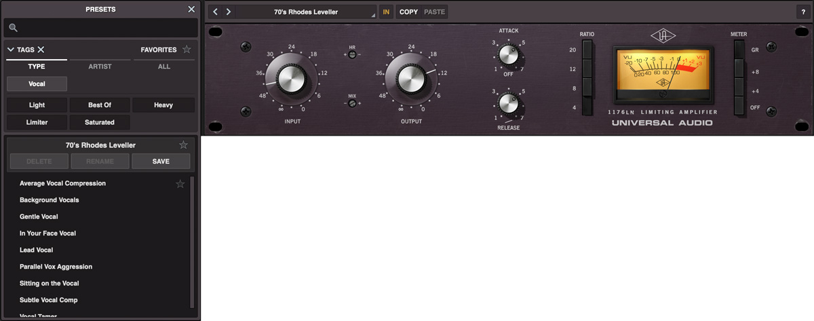Click the ATTACK knob
This screenshot has height=321, width=814.
(x=508, y=54)
